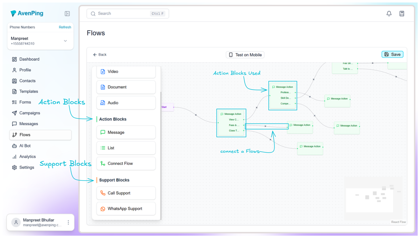
Task: Open the Document media block
Action: (126, 87)
